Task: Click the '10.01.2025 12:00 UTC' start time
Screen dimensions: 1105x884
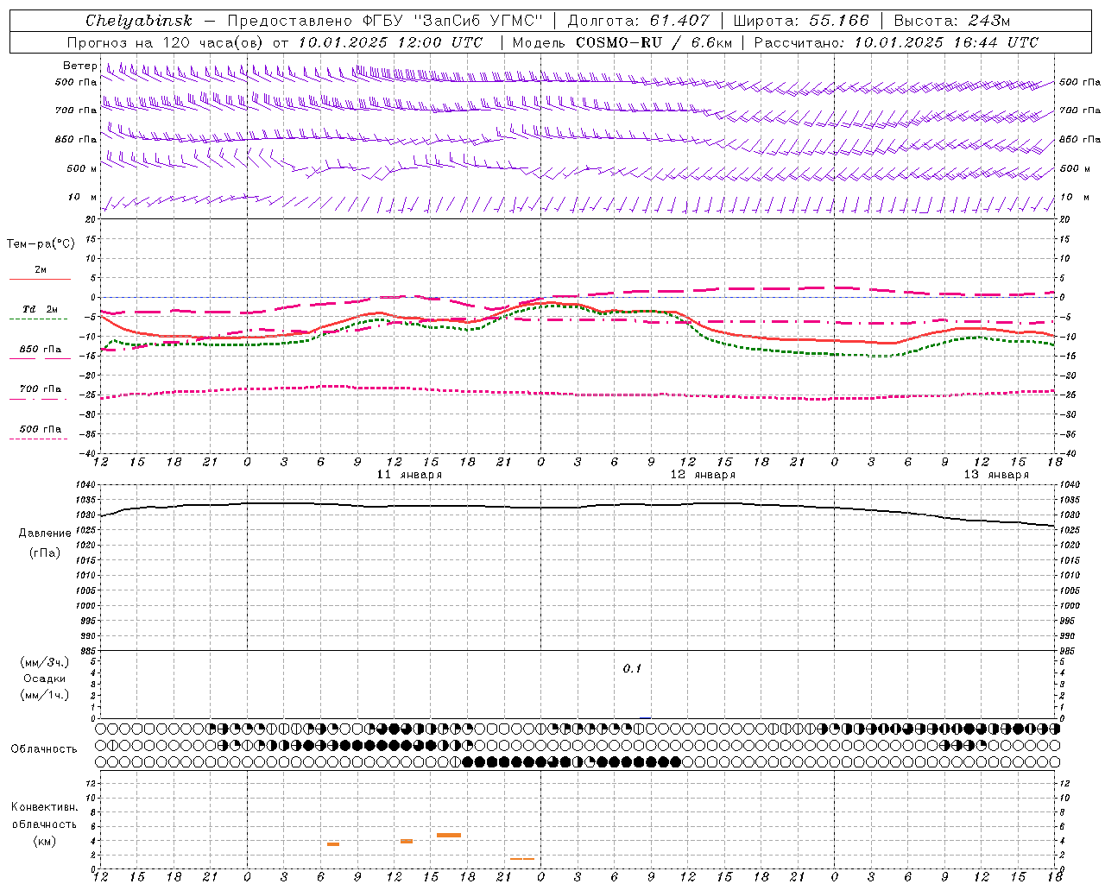Action: pos(390,42)
